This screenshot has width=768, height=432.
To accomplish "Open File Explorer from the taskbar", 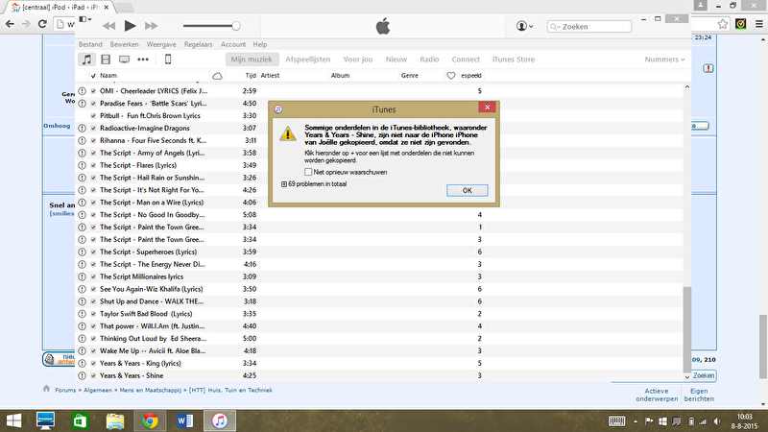I will point(115,420).
